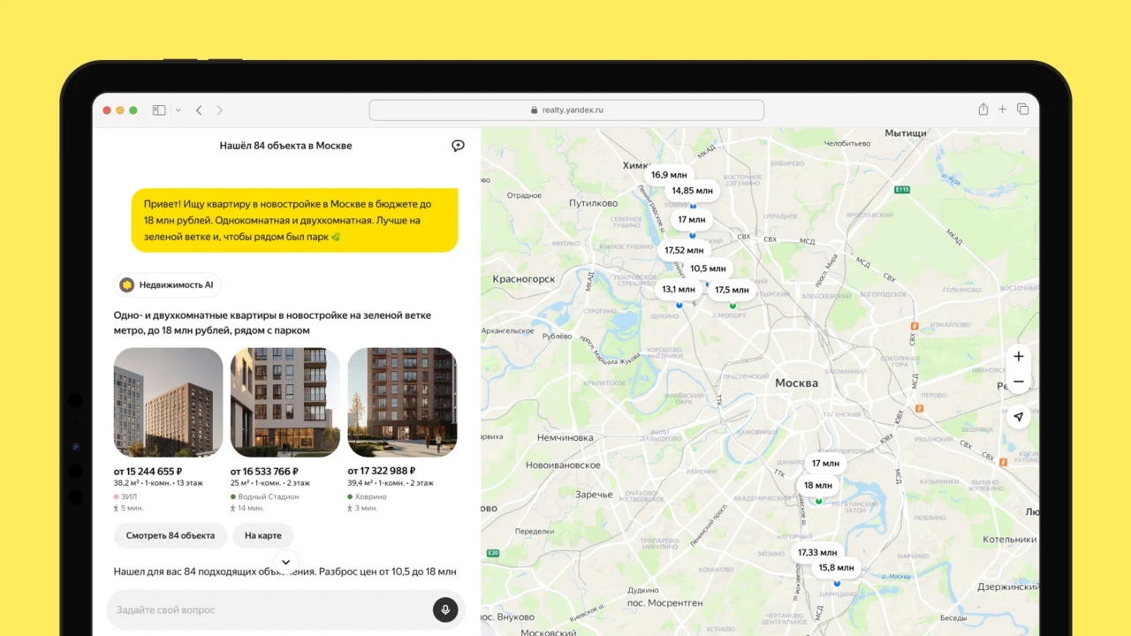Select the 16,9 млн map price marker
Viewport: 1131px width, 636px height.
(x=668, y=175)
